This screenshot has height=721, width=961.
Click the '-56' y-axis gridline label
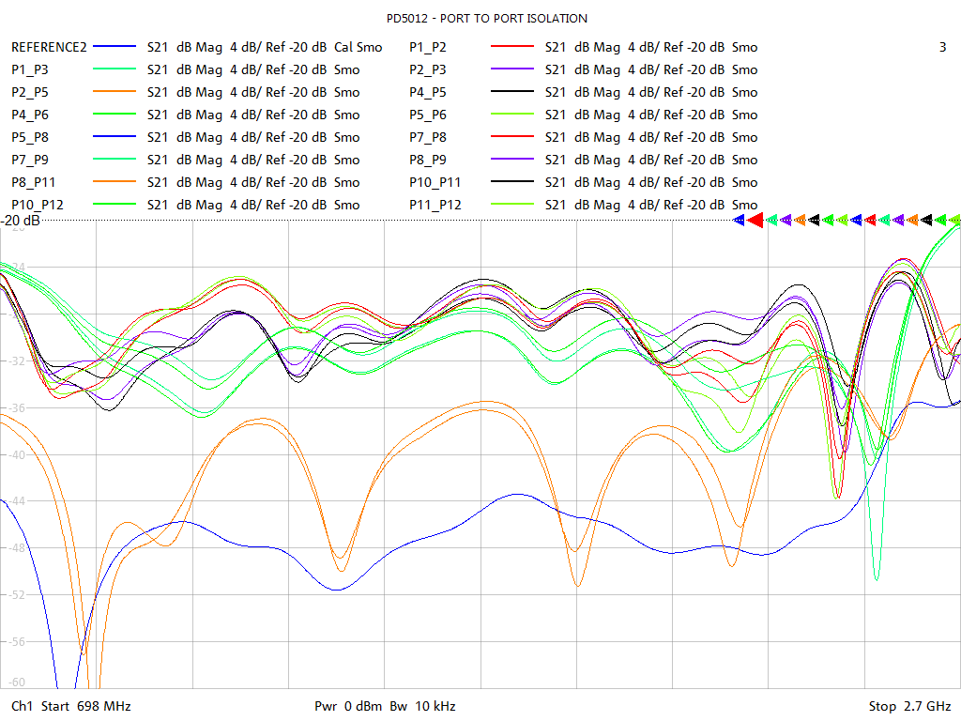click(x=16, y=642)
